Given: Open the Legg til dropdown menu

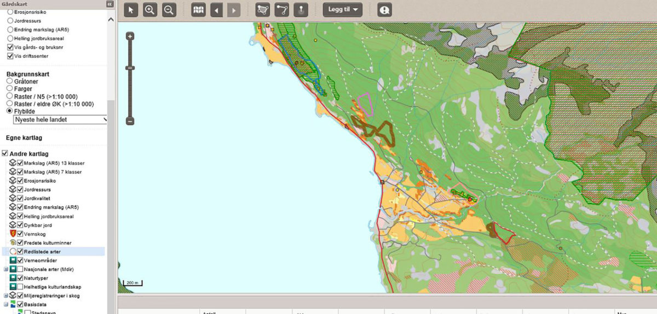Looking at the screenshot, I should pos(343,9).
